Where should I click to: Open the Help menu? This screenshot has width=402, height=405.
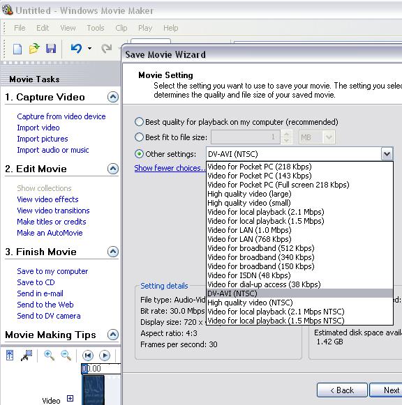click(x=170, y=28)
